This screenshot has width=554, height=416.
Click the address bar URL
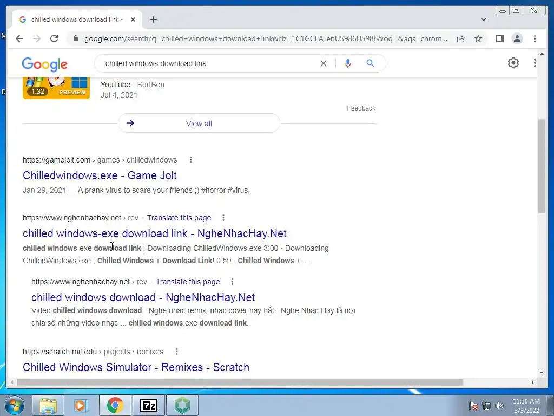(x=266, y=38)
